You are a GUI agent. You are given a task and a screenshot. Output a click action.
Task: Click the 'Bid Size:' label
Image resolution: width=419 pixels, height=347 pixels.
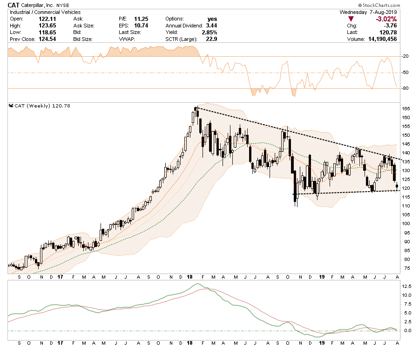point(83,39)
